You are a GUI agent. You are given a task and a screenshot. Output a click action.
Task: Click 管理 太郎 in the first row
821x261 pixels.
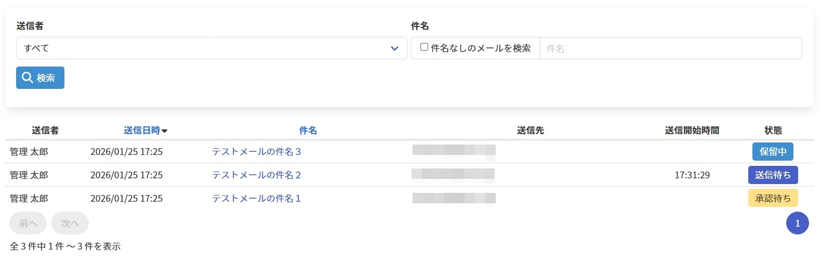[x=29, y=152]
